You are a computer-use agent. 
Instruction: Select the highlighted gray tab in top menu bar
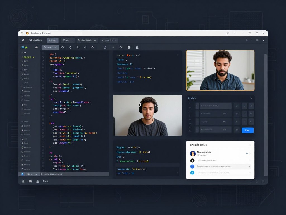(x=53, y=40)
